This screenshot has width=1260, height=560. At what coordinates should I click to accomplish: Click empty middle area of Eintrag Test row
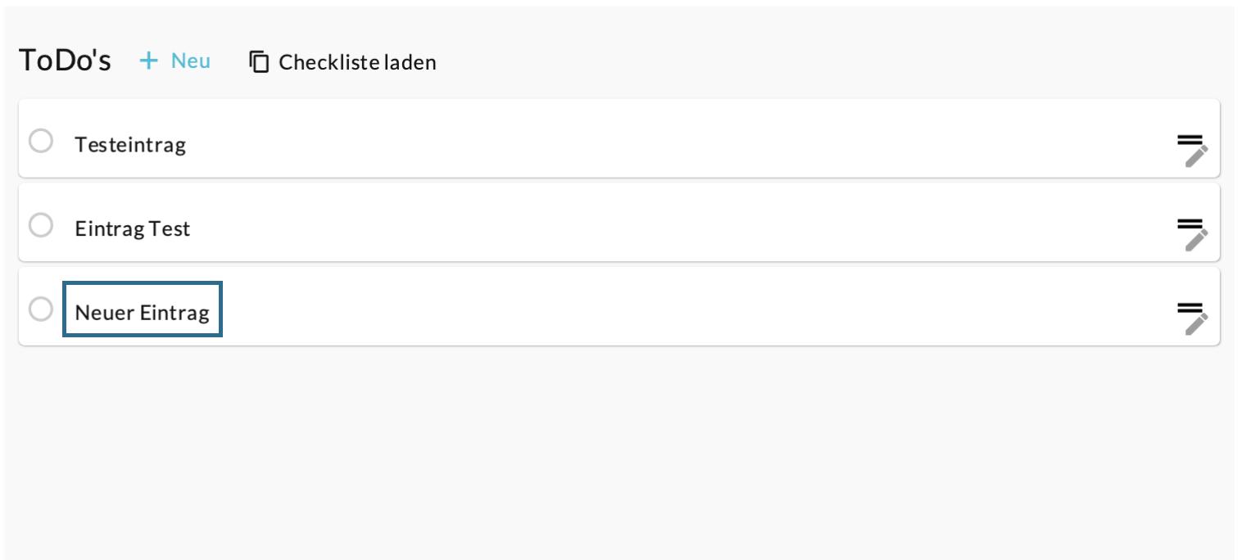pos(655,224)
